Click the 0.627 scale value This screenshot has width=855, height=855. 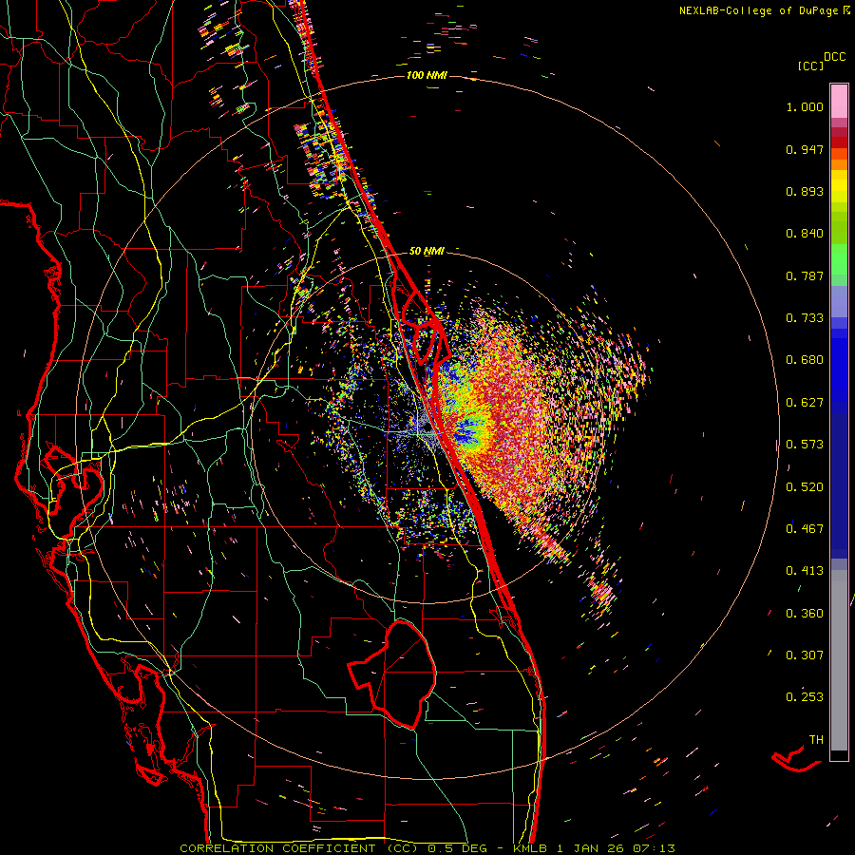point(805,403)
